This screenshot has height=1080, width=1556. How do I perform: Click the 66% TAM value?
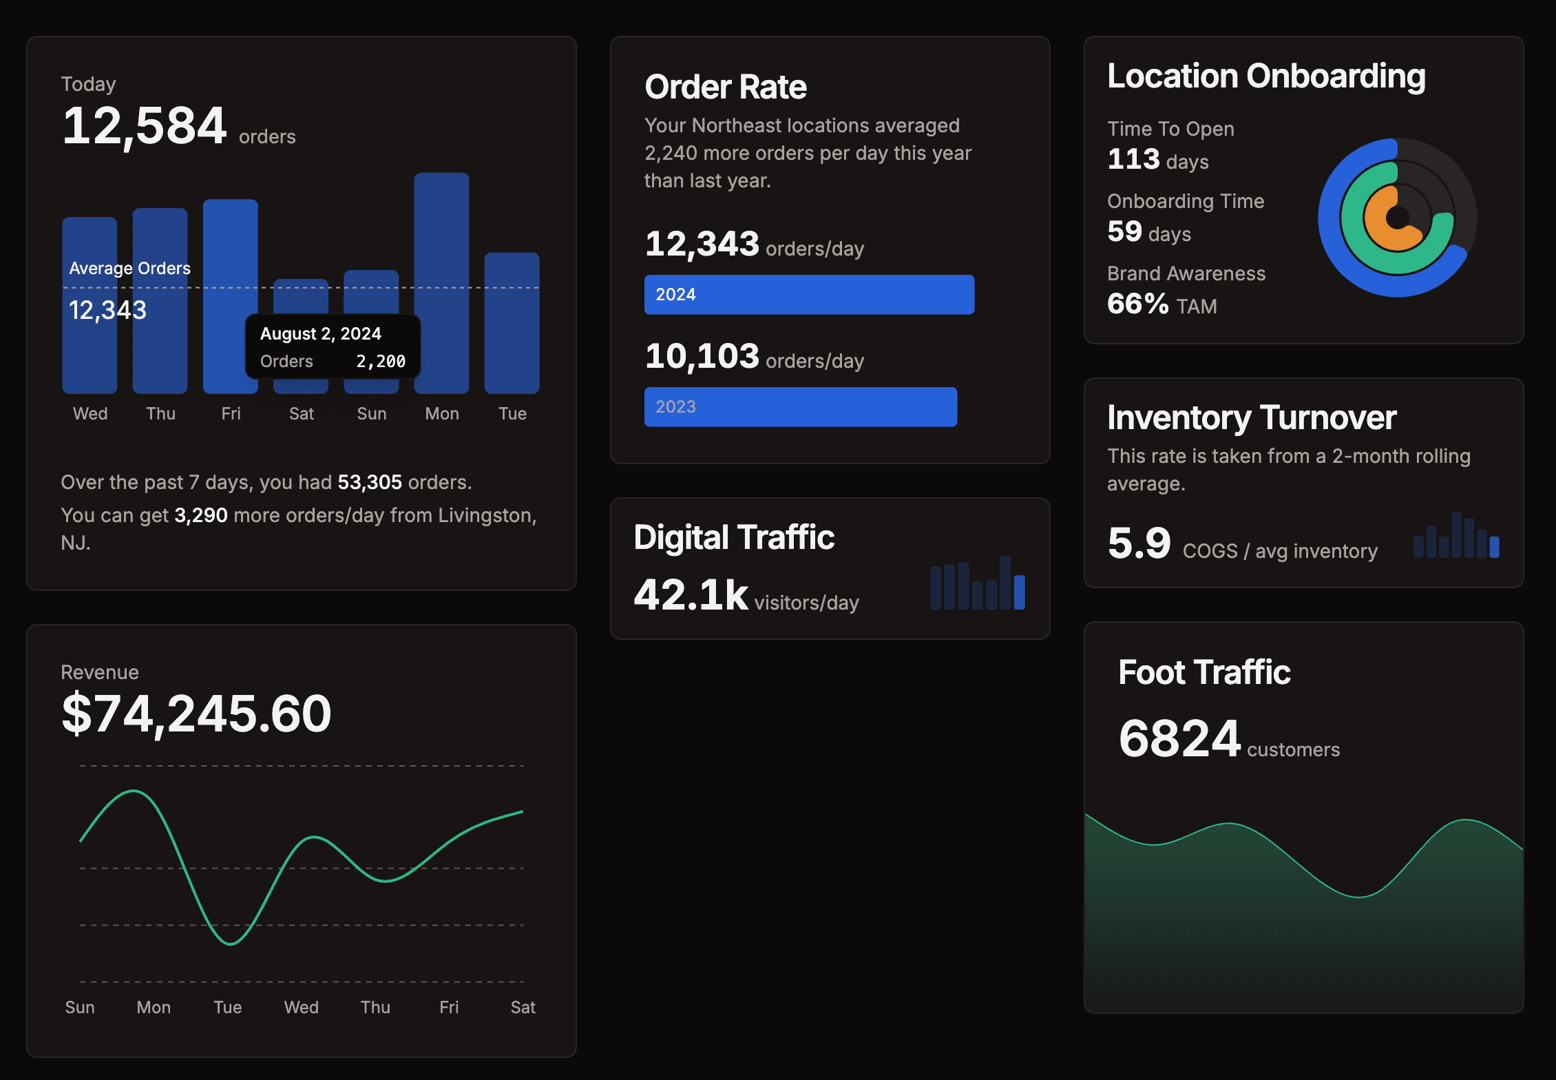tap(1162, 304)
